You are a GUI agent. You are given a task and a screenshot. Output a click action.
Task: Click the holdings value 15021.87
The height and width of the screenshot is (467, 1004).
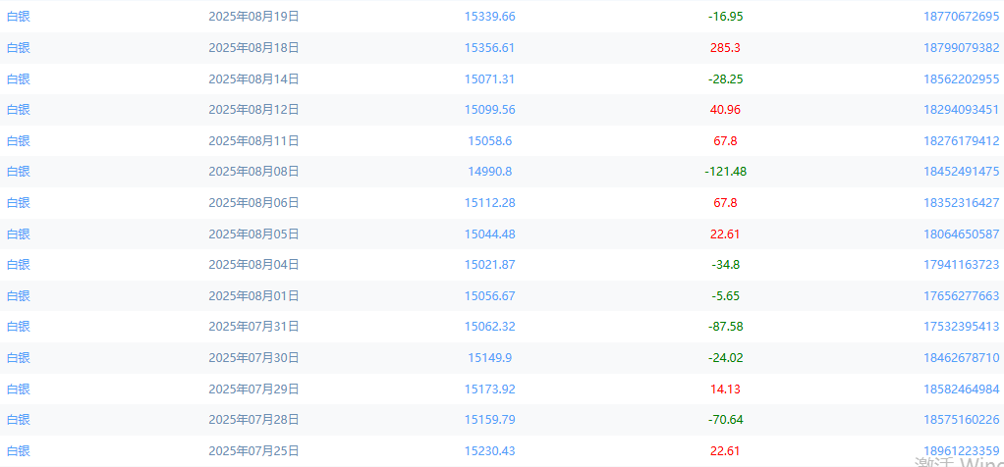[x=490, y=265]
